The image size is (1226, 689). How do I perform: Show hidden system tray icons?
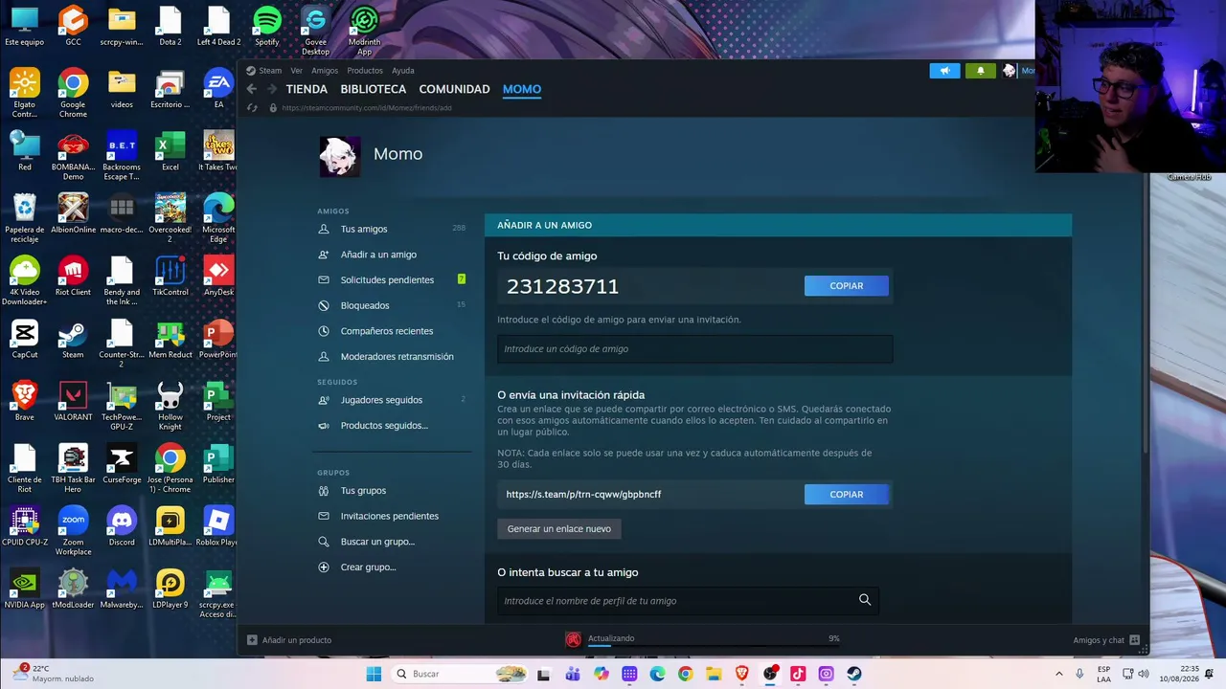click(x=1058, y=674)
